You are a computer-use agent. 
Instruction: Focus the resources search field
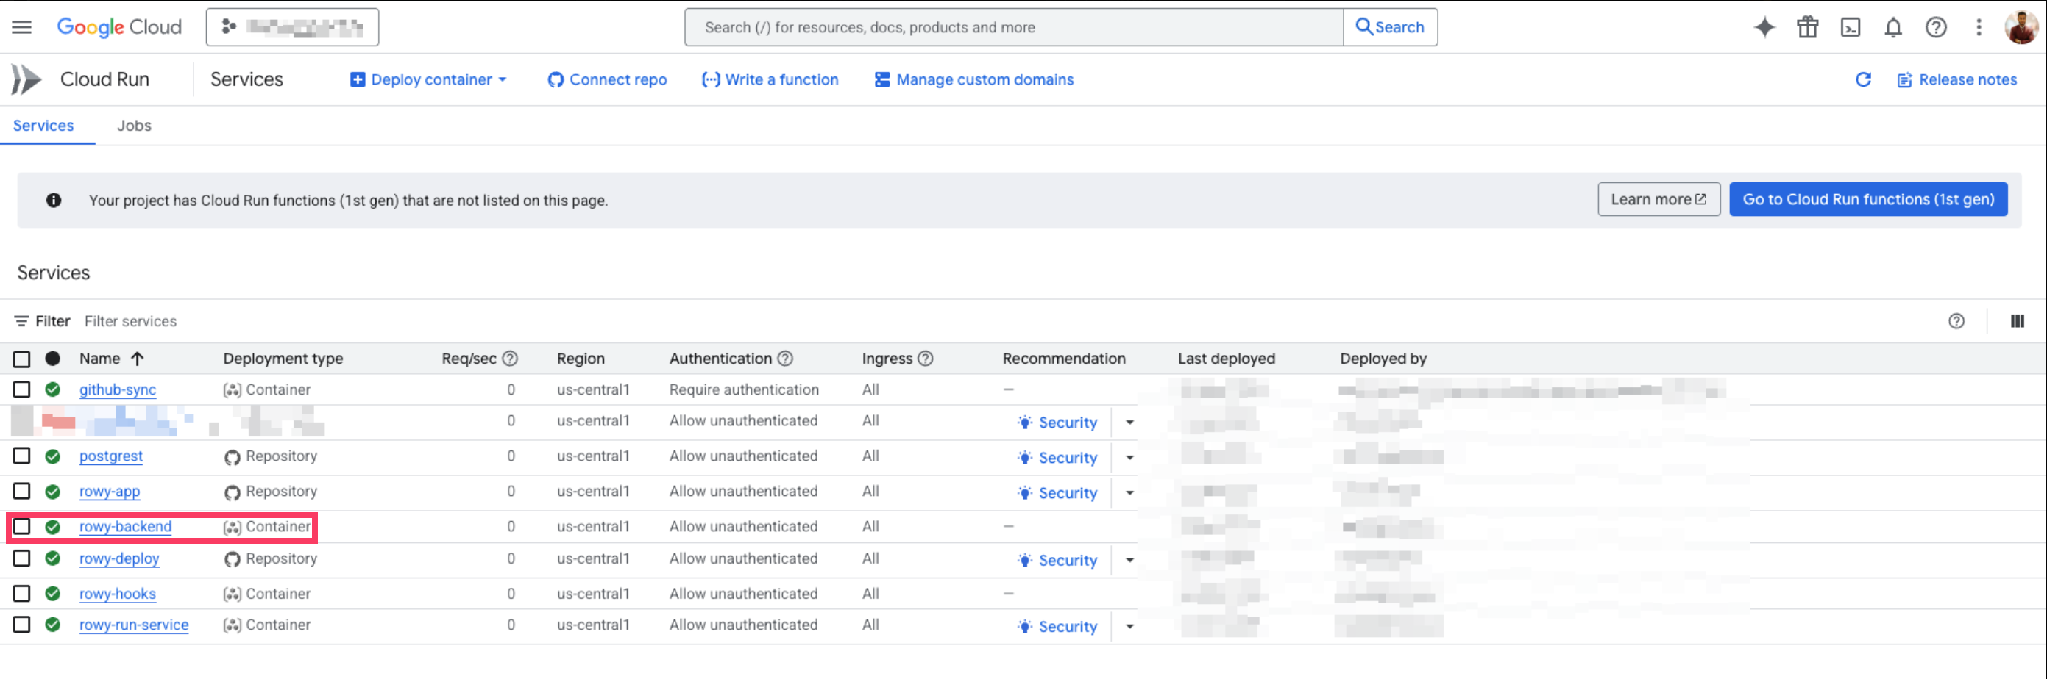tap(1014, 27)
